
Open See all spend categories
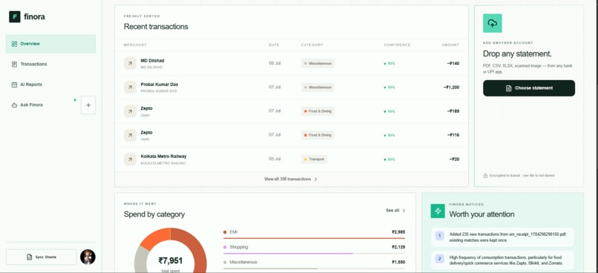click(x=395, y=211)
